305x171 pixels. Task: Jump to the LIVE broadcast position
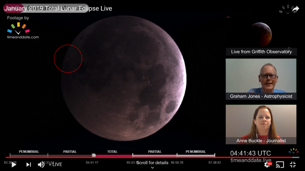coord(56,164)
